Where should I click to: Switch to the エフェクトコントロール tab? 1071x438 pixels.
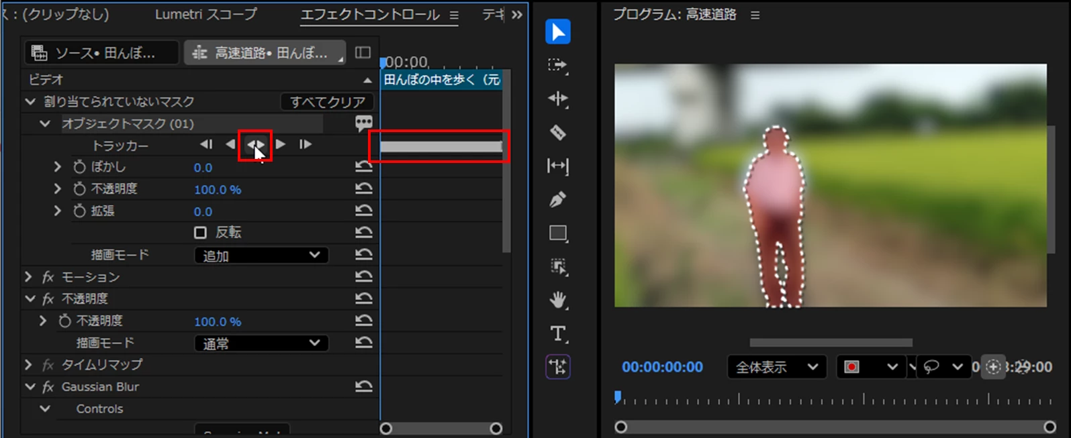tap(370, 14)
